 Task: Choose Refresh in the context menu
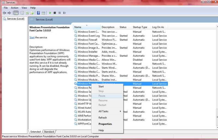pyautogui.click(x=107, y=118)
